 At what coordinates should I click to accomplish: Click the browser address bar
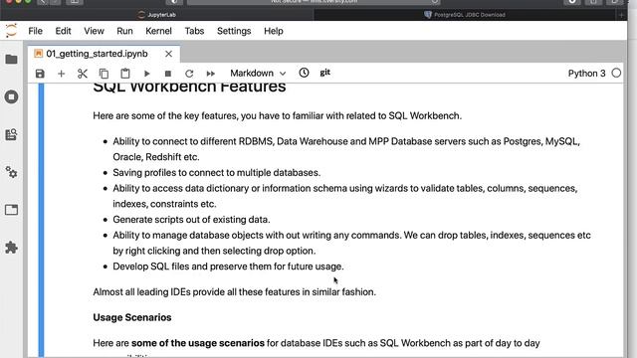(315, 2)
